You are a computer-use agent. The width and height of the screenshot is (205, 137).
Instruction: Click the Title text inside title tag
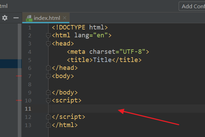click(102, 60)
